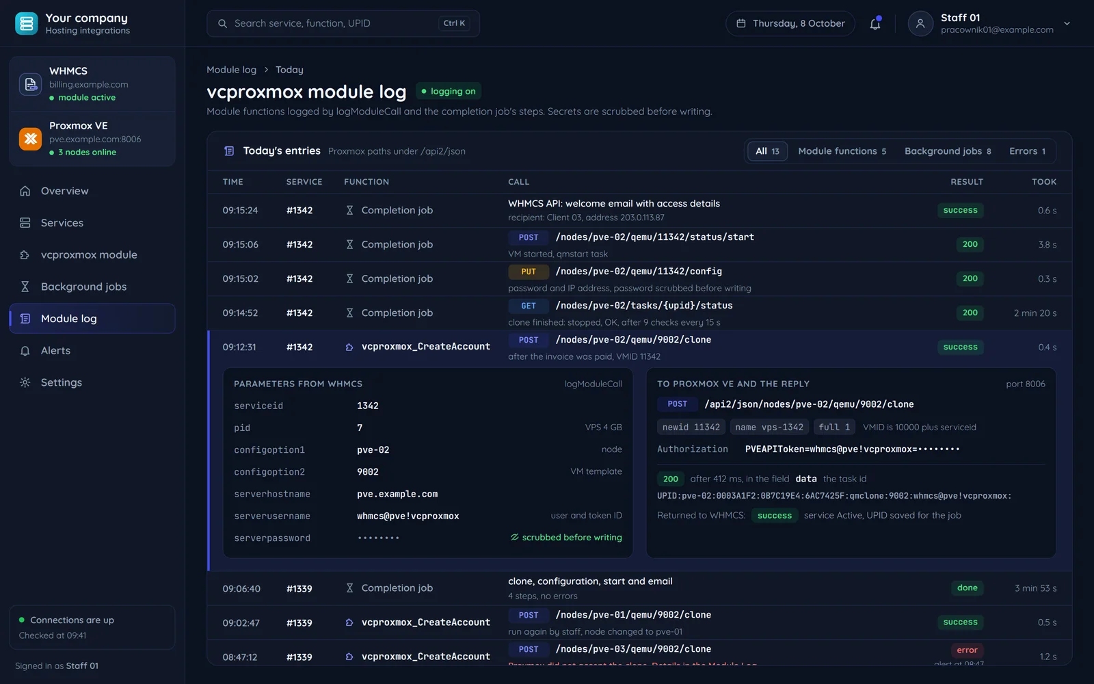1094x684 pixels.
Task: Click the newid 11342 parameter chip
Action: tap(691, 428)
